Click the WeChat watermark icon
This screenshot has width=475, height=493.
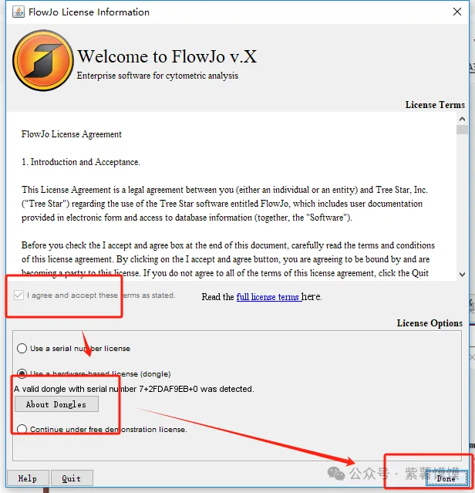(x=336, y=473)
